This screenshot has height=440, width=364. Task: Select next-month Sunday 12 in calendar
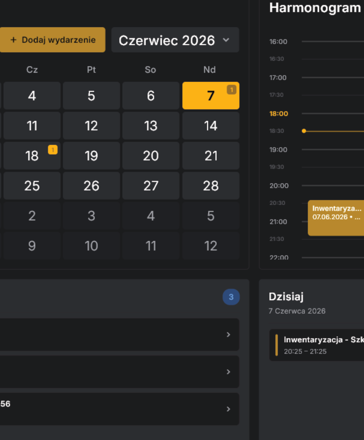click(x=211, y=246)
